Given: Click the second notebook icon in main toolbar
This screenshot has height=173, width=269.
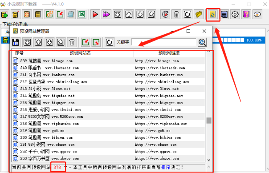Looking at the screenshot, I should point(16,14).
